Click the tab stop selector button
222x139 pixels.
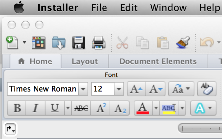tap(10, 129)
